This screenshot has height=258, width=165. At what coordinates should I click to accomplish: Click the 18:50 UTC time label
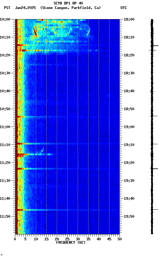tap(129, 109)
